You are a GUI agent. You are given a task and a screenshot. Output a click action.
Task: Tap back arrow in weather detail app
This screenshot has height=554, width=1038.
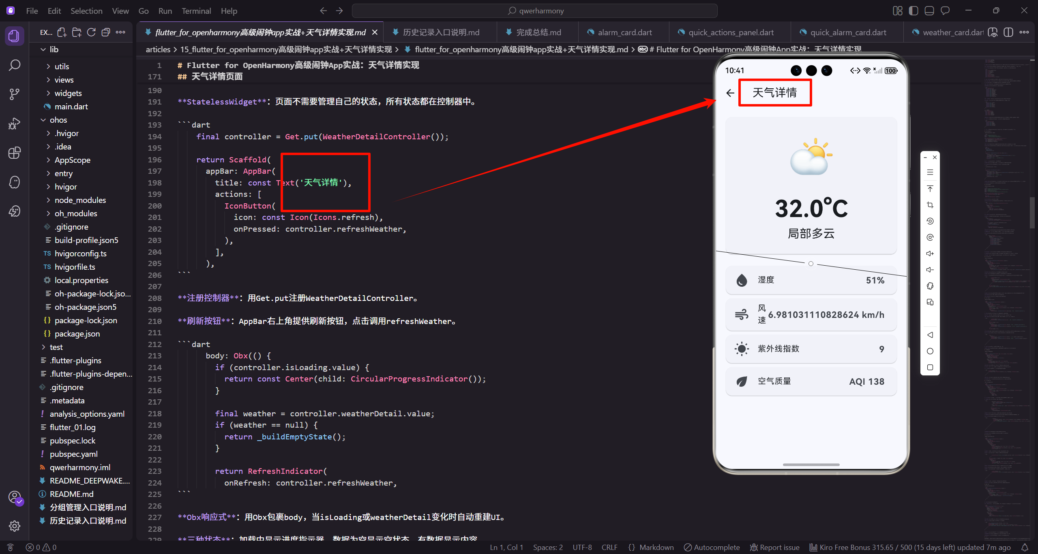click(x=730, y=93)
